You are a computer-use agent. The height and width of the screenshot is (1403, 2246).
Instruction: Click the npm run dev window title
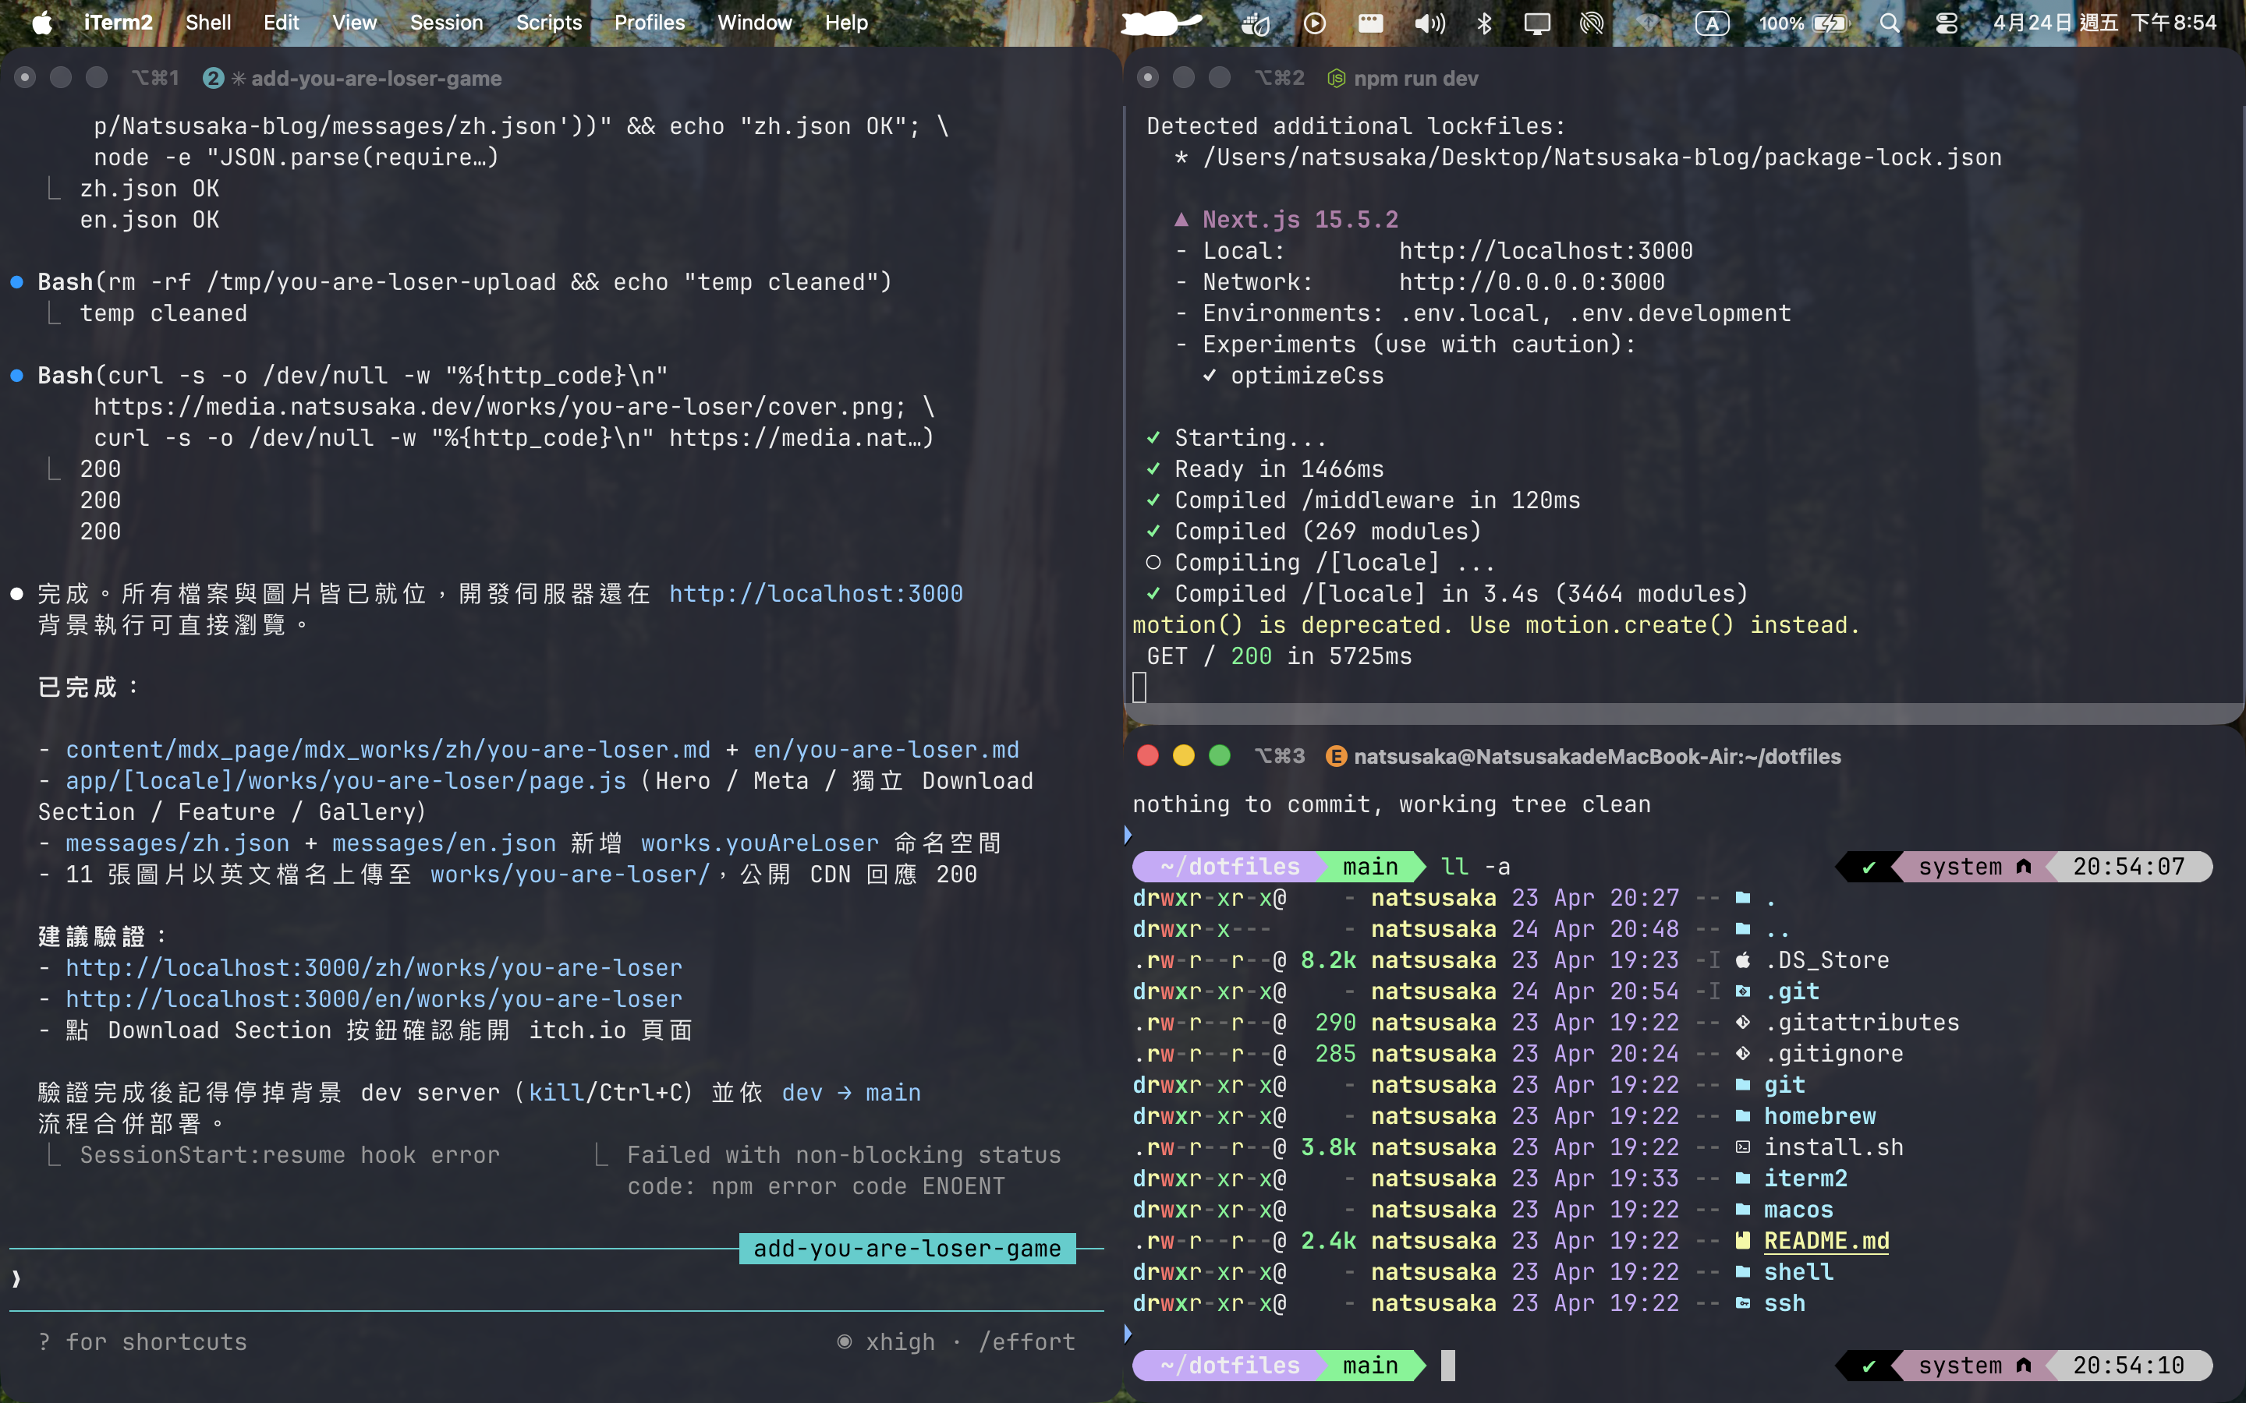coord(1415,79)
